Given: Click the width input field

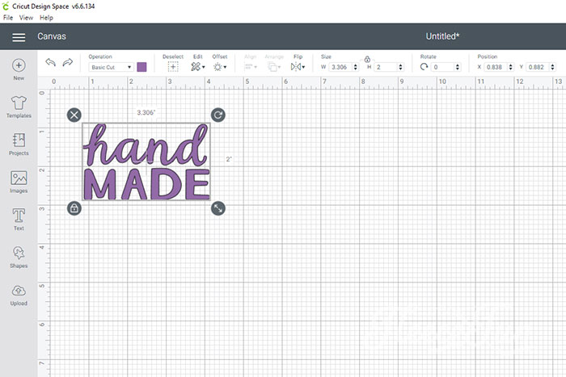Looking at the screenshot, I should tap(340, 67).
